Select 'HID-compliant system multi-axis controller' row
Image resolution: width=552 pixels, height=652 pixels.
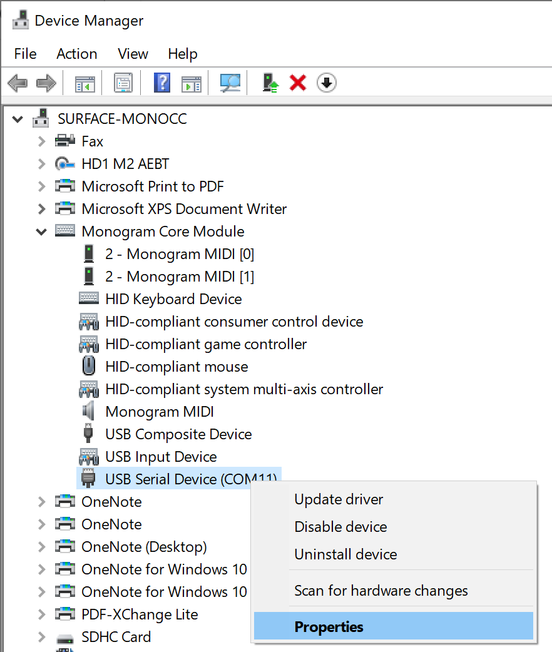coord(244,389)
